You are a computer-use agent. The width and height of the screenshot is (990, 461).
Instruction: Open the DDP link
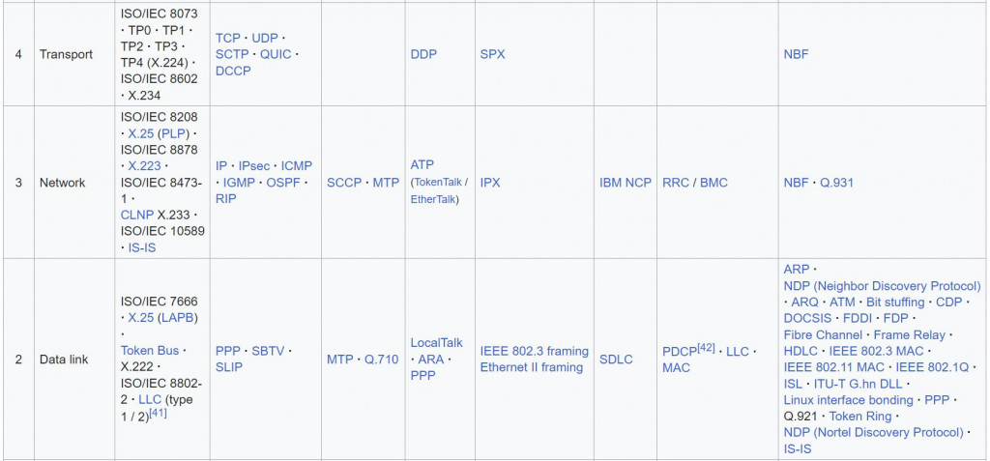coord(423,54)
